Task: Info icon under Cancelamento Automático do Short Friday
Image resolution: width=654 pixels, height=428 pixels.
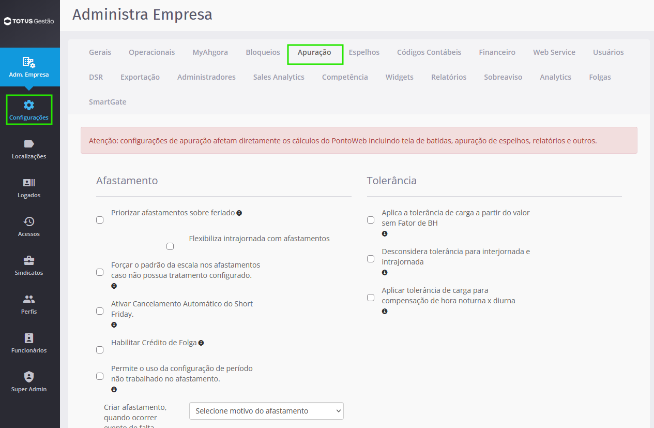Action: point(114,324)
